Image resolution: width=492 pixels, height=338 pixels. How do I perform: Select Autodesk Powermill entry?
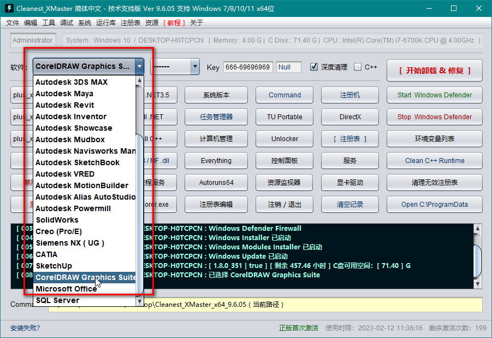click(85, 208)
